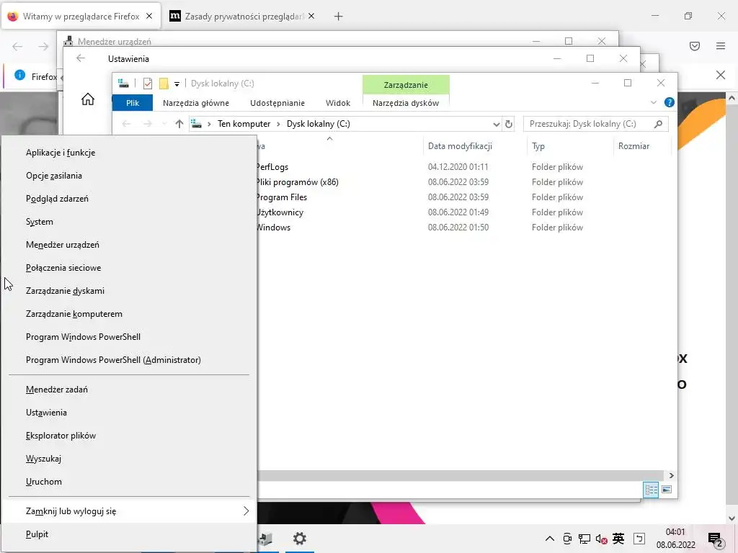Switch Explorer to large icons view

click(x=667, y=490)
